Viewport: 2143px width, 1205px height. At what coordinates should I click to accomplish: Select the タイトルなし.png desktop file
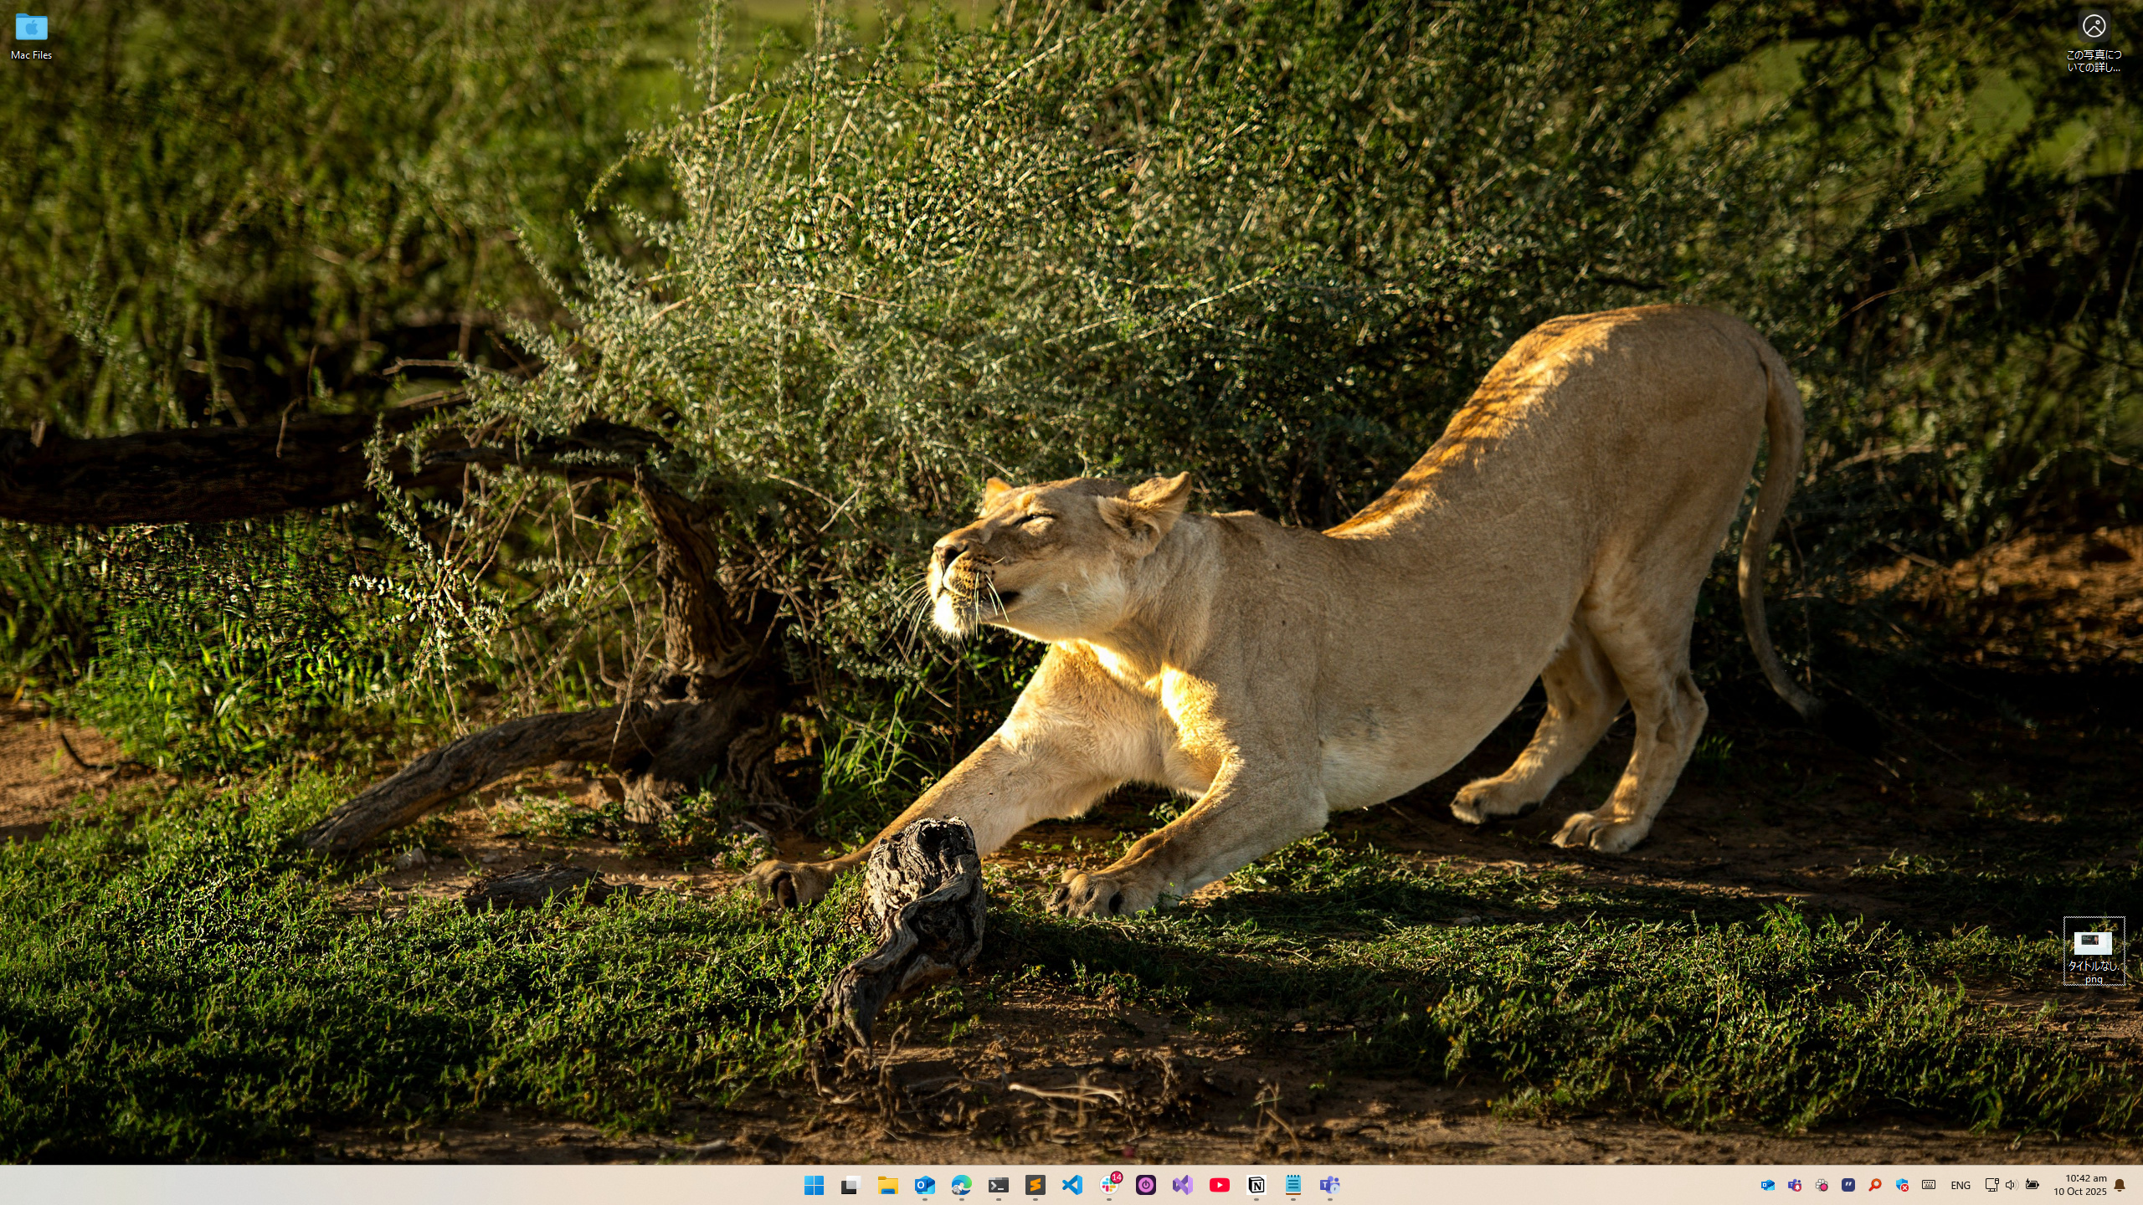[2093, 951]
